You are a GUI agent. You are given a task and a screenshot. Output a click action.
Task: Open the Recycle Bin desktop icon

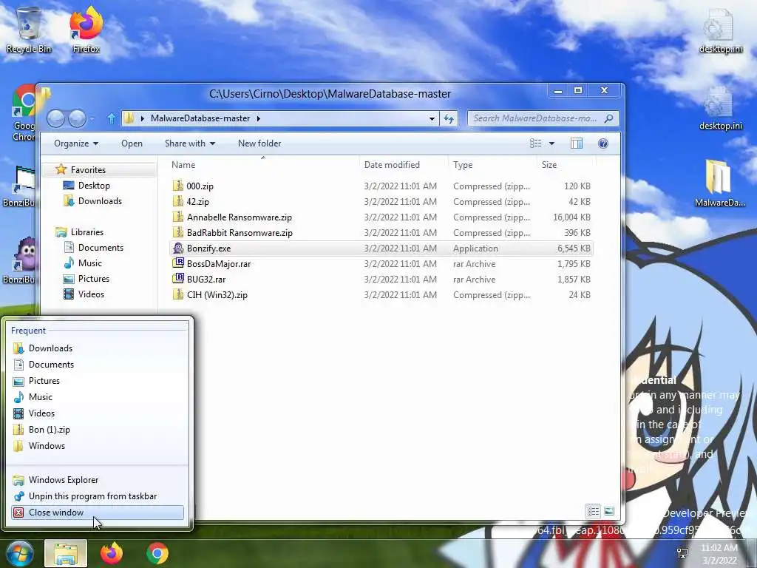coord(29,30)
